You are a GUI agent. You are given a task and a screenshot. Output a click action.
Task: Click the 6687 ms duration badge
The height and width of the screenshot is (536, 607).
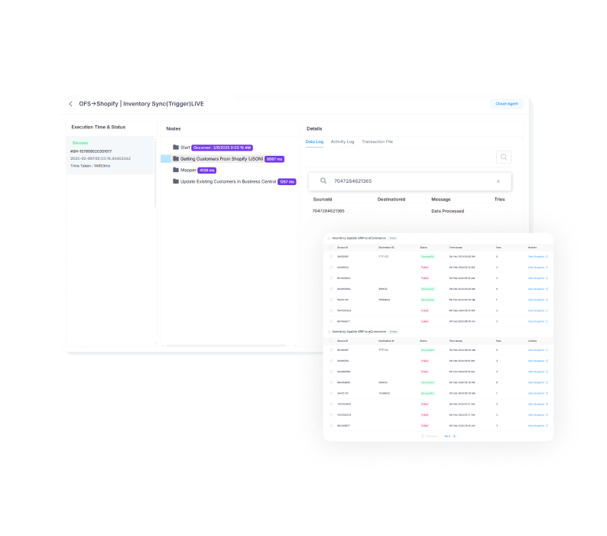click(274, 159)
